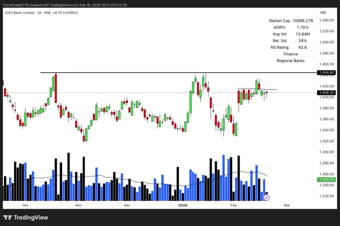The height and width of the screenshot is (226, 340).
Task: Click the black '1,444.80' price label
Action: [x=326, y=72]
